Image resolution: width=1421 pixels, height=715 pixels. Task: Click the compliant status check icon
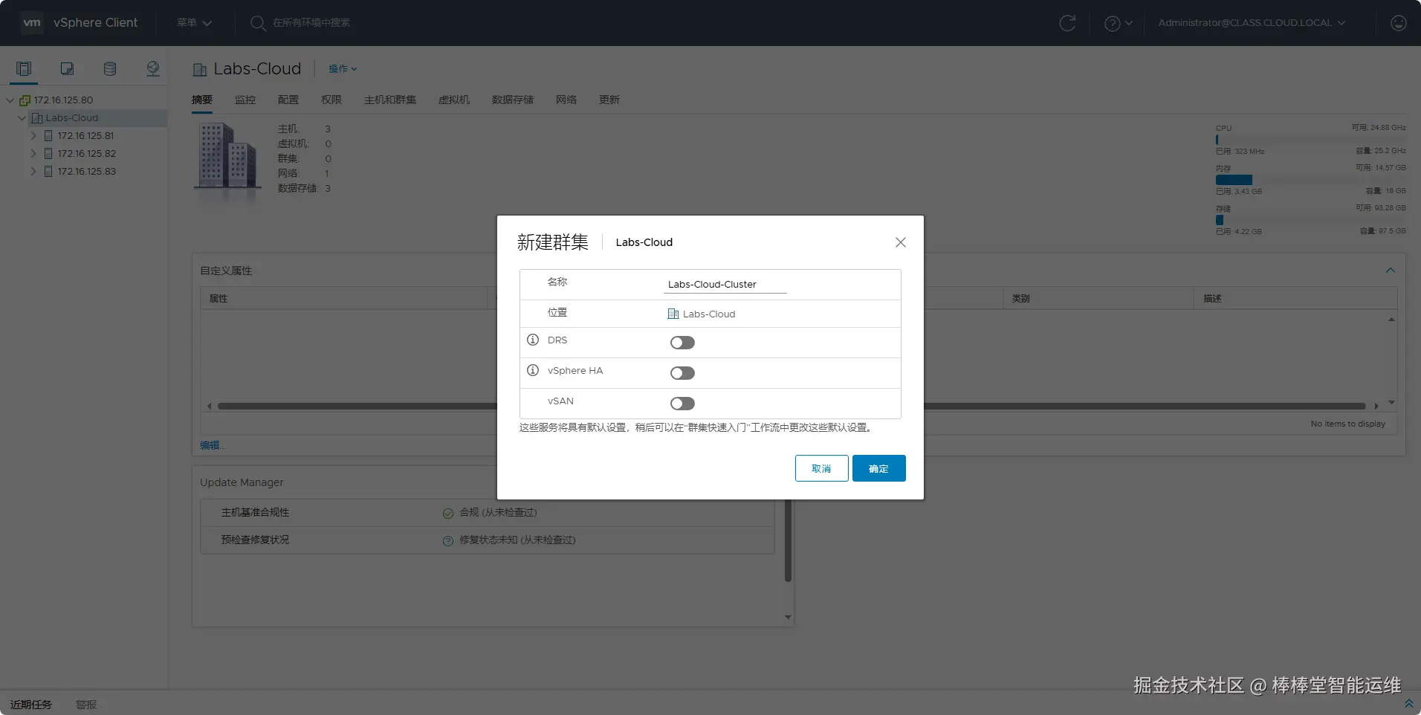coord(448,513)
